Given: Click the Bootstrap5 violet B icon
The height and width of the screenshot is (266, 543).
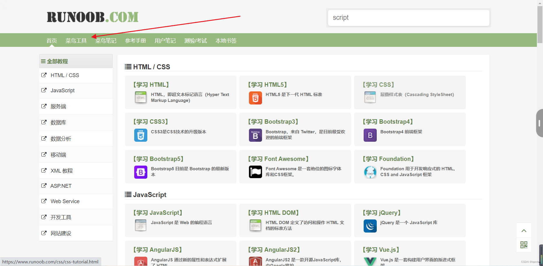Looking at the screenshot, I should click(x=141, y=172).
